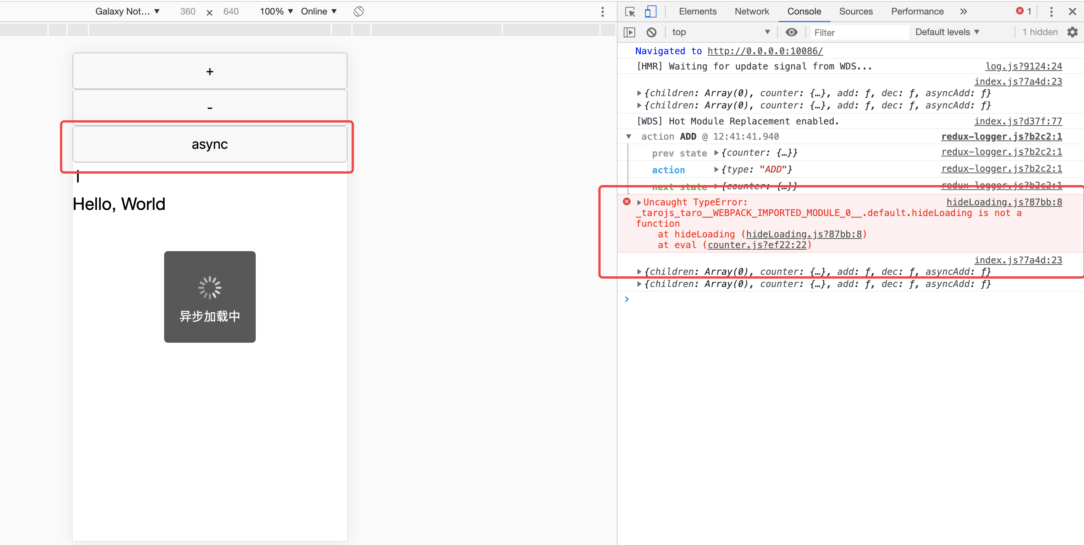Screen dimensions: 1084x545
Task: Clear the console output
Action: click(x=652, y=32)
